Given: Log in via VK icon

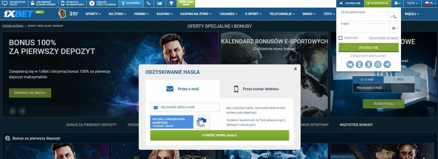Looking at the screenshot, I should (350, 64).
